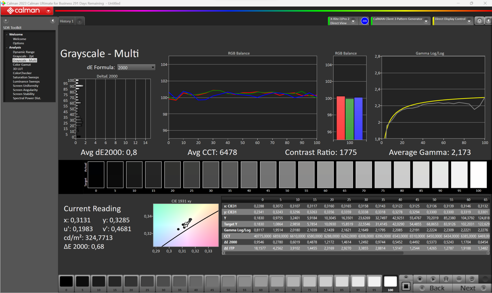Image resolution: width=492 pixels, height=293 pixels.
Task: Open Color Gamut in the sidebar
Action: point(22,65)
